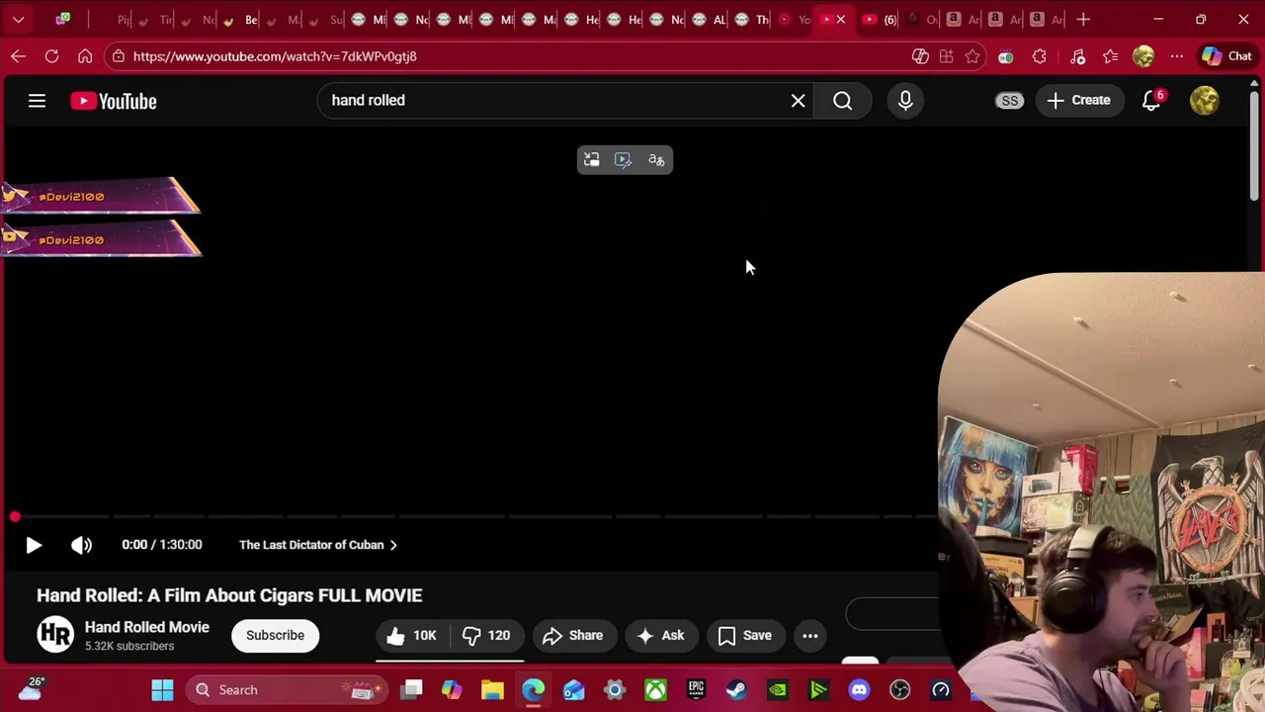The width and height of the screenshot is (1265, 712).
Task: Open Discord from the taskbar
Action: tap(859, 689)
